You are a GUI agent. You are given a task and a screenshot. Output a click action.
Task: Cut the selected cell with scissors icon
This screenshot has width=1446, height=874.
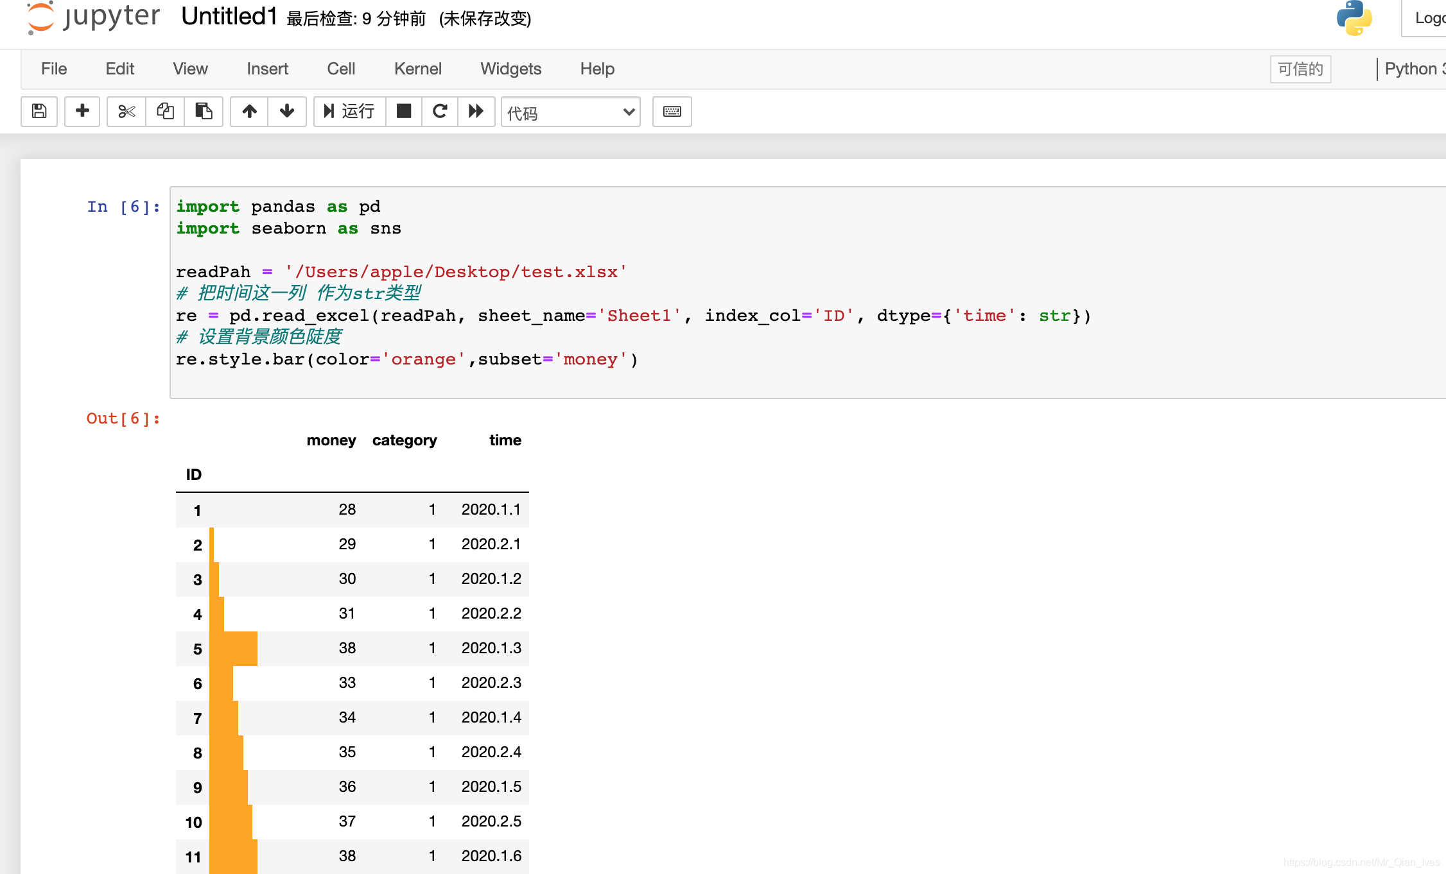tap(126, 112)
